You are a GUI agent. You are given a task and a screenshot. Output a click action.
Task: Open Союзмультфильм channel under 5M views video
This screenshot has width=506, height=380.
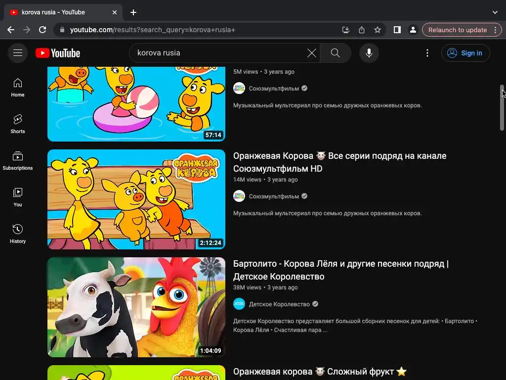(x=274, y=88)
